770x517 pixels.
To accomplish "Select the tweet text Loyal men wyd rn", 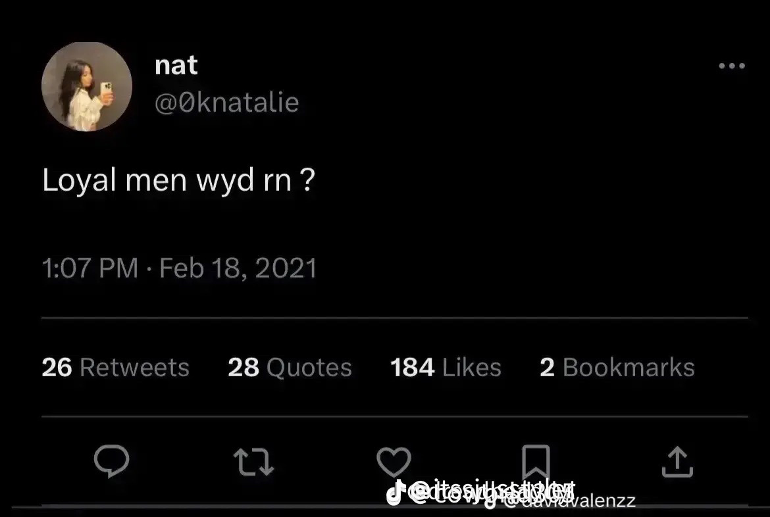I will pyautogui.click(x=167, y=180).
